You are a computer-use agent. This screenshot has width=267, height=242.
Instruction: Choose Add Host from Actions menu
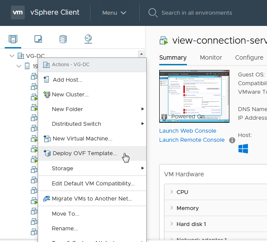(92, 80)
